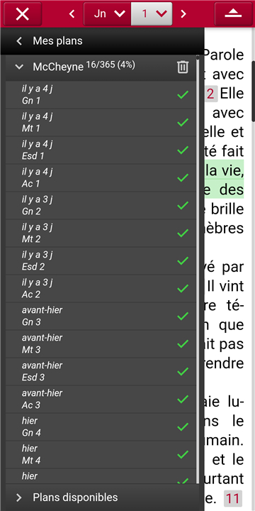The width and height of the screenshot is (255, 511).
Task: Open the chapter 1 dropdown
Action: tap(152, 13)
